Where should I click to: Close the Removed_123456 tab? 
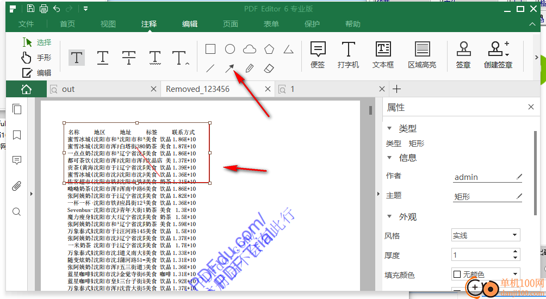click(268, 89)
